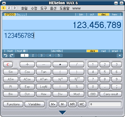Expand the bottom panel triangle
Screen dimensions: 125x117
tap(63, 113)
